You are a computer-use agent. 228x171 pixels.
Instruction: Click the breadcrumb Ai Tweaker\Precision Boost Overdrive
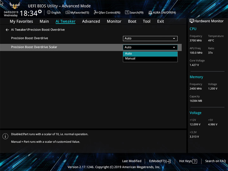coord(38,30)
